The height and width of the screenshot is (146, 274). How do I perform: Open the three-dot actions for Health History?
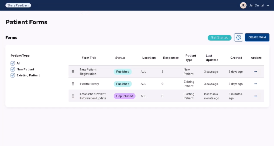pos(255,84)
